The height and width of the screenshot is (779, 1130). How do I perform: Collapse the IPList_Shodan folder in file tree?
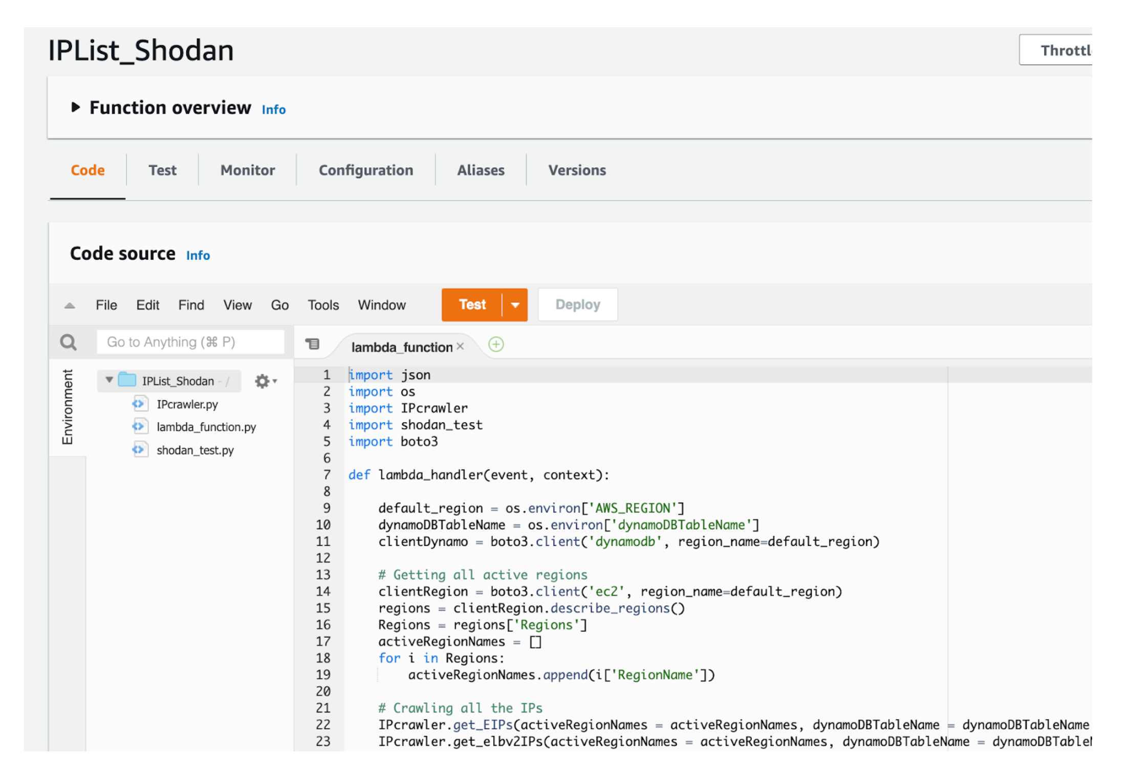pos(108,380)
